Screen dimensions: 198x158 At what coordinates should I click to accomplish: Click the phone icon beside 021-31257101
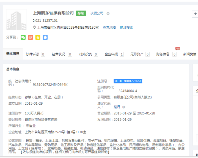(34, 21)
